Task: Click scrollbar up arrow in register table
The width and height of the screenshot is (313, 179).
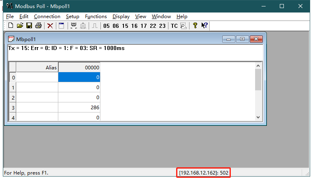Action: [x=258, y=66]
